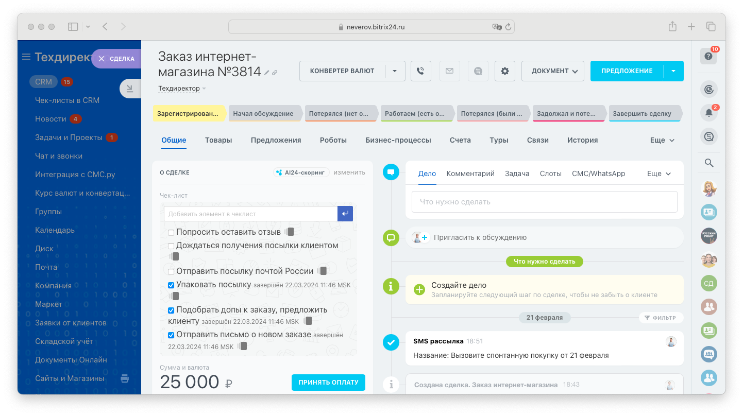Screen dimensions: 743x416
Task: Go back with Safari back arrow
Action: pos(105,27)
